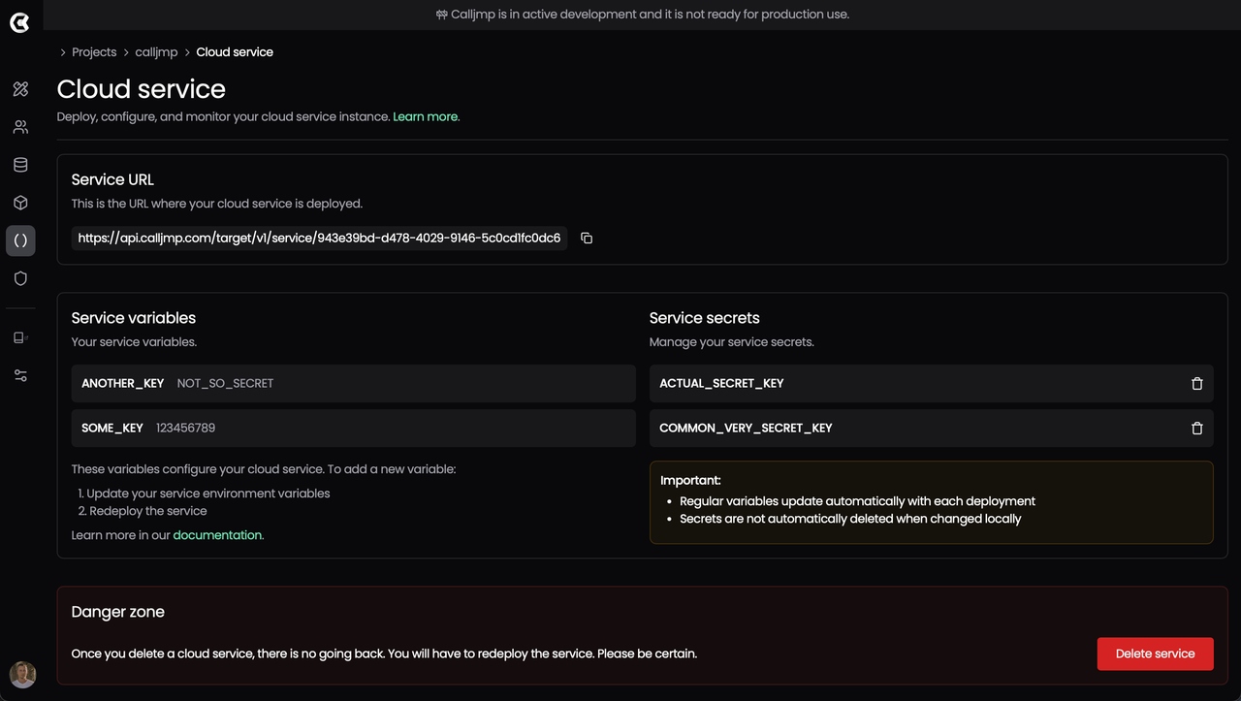Open the database section icon
1241x701 pixels.
point(20,165)
